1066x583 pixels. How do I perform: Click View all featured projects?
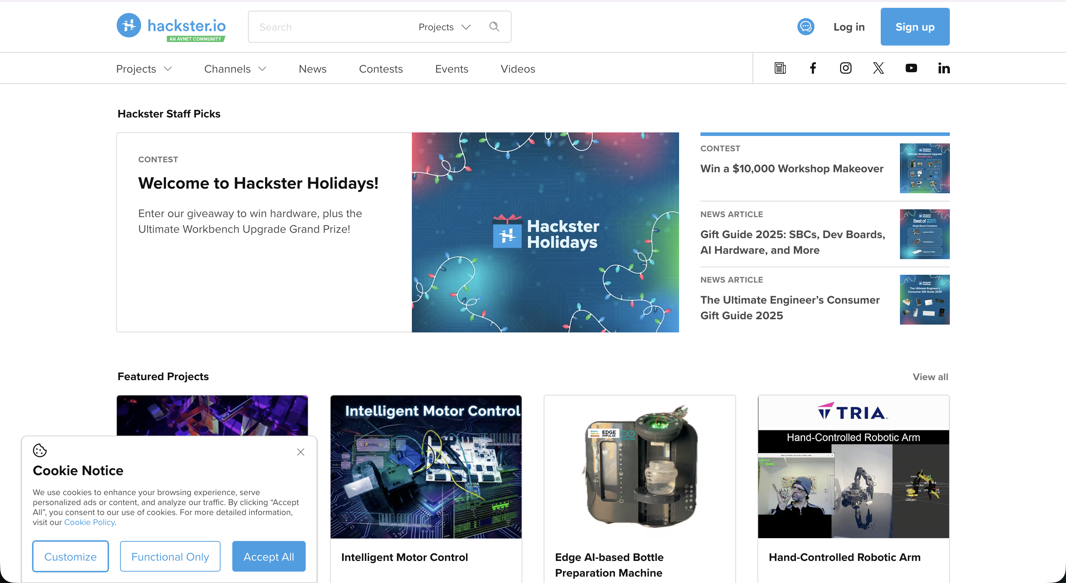point(930,377)
